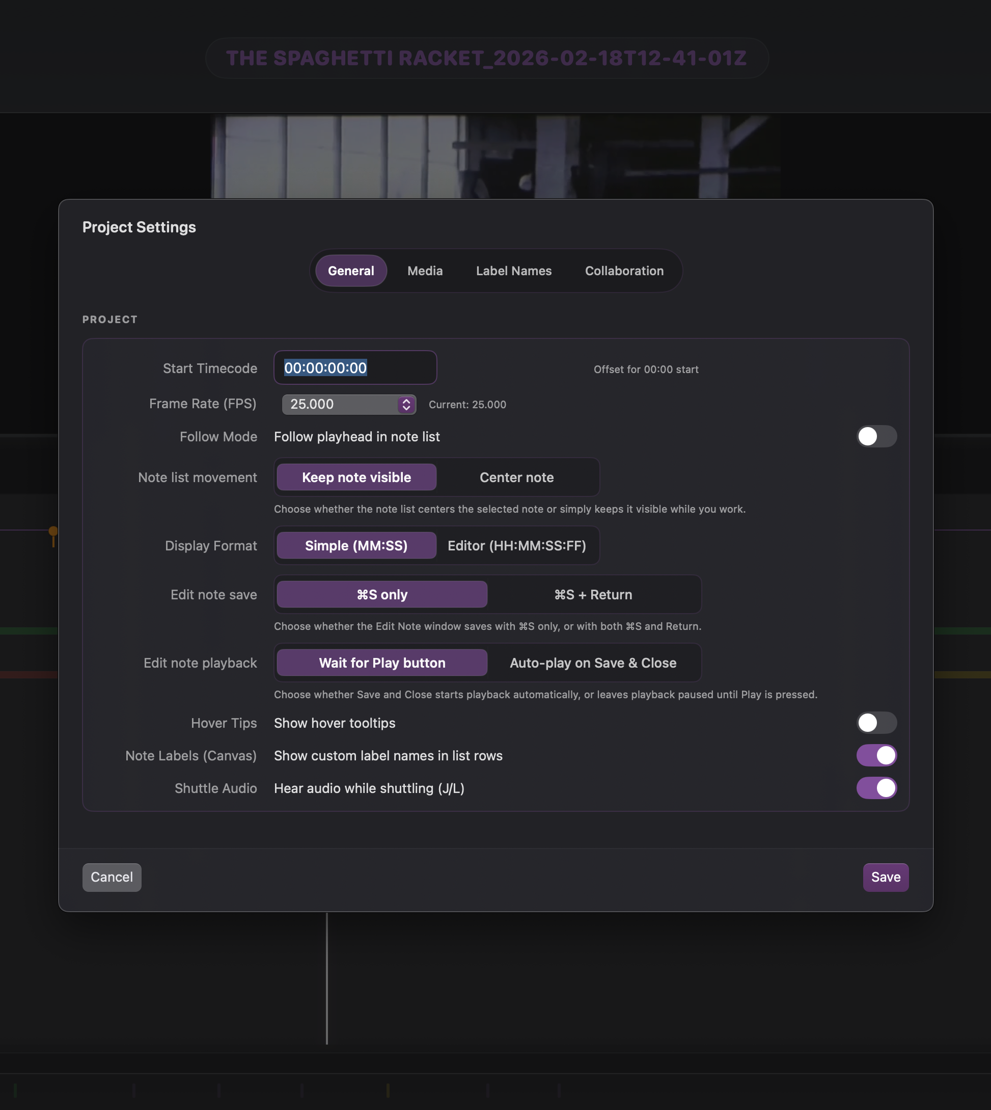991x1110 pixels.
Task: Click the Frame Rate stepper arrows
Action: [406, 404]
